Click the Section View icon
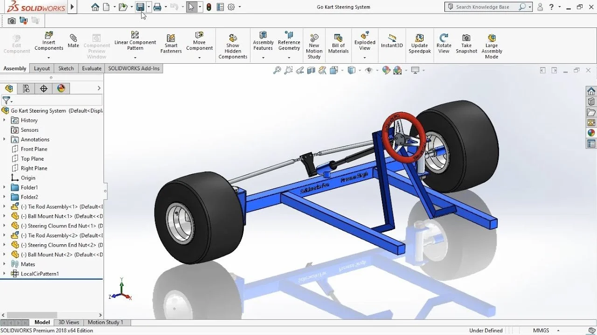 pos(311,70)
